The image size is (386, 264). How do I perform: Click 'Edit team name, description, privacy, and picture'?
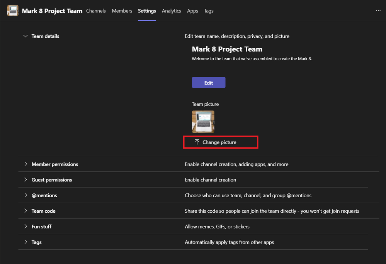237,36
